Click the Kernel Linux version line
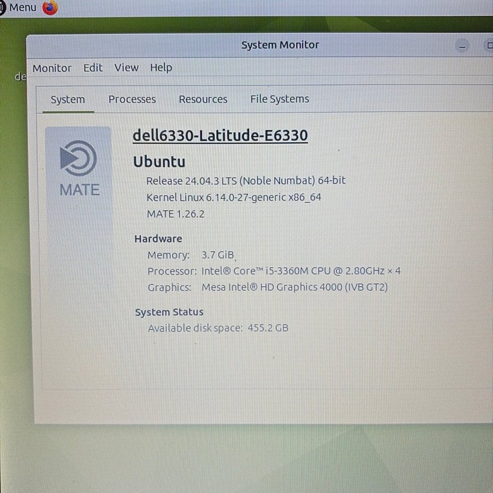The image size is (493, 493). (234, 197)
